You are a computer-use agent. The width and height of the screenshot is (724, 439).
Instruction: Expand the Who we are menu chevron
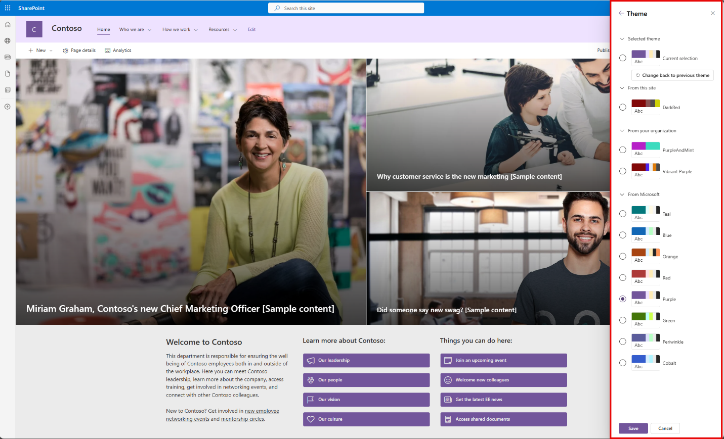tap(149, 30)
